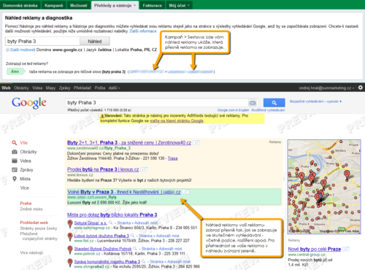This screenshot has width=365, height=270.
Task: Click the magnifier icon next to Lidové bytové družstvo
Action: [132, 236]
